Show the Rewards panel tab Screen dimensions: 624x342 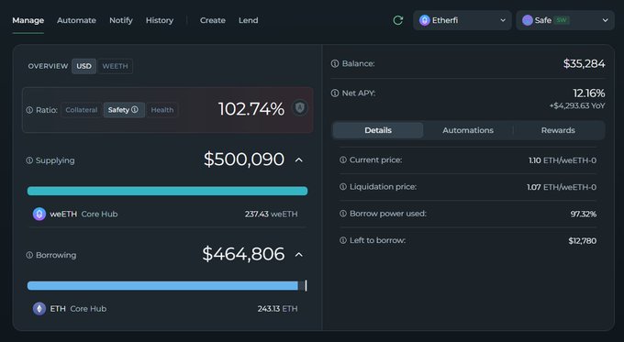coord(558,130)
